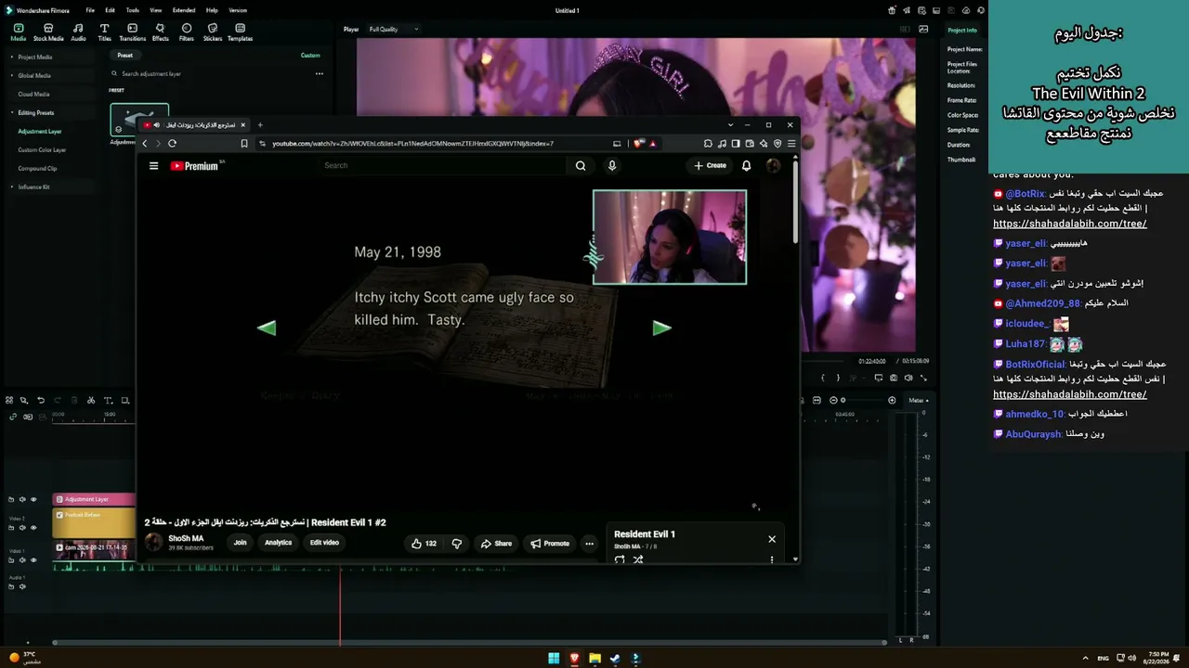Mute the Video 1 track speaker
The width and height of the screenshot is (1189, 668).
[x=22, y=559]
